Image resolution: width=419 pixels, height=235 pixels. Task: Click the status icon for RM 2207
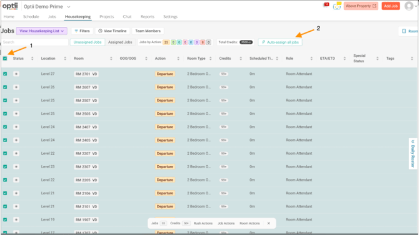pos(16,153)
